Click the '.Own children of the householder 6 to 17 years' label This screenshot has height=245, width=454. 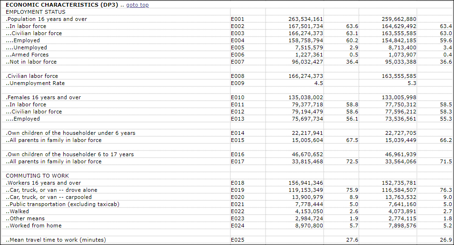(70, 154)
